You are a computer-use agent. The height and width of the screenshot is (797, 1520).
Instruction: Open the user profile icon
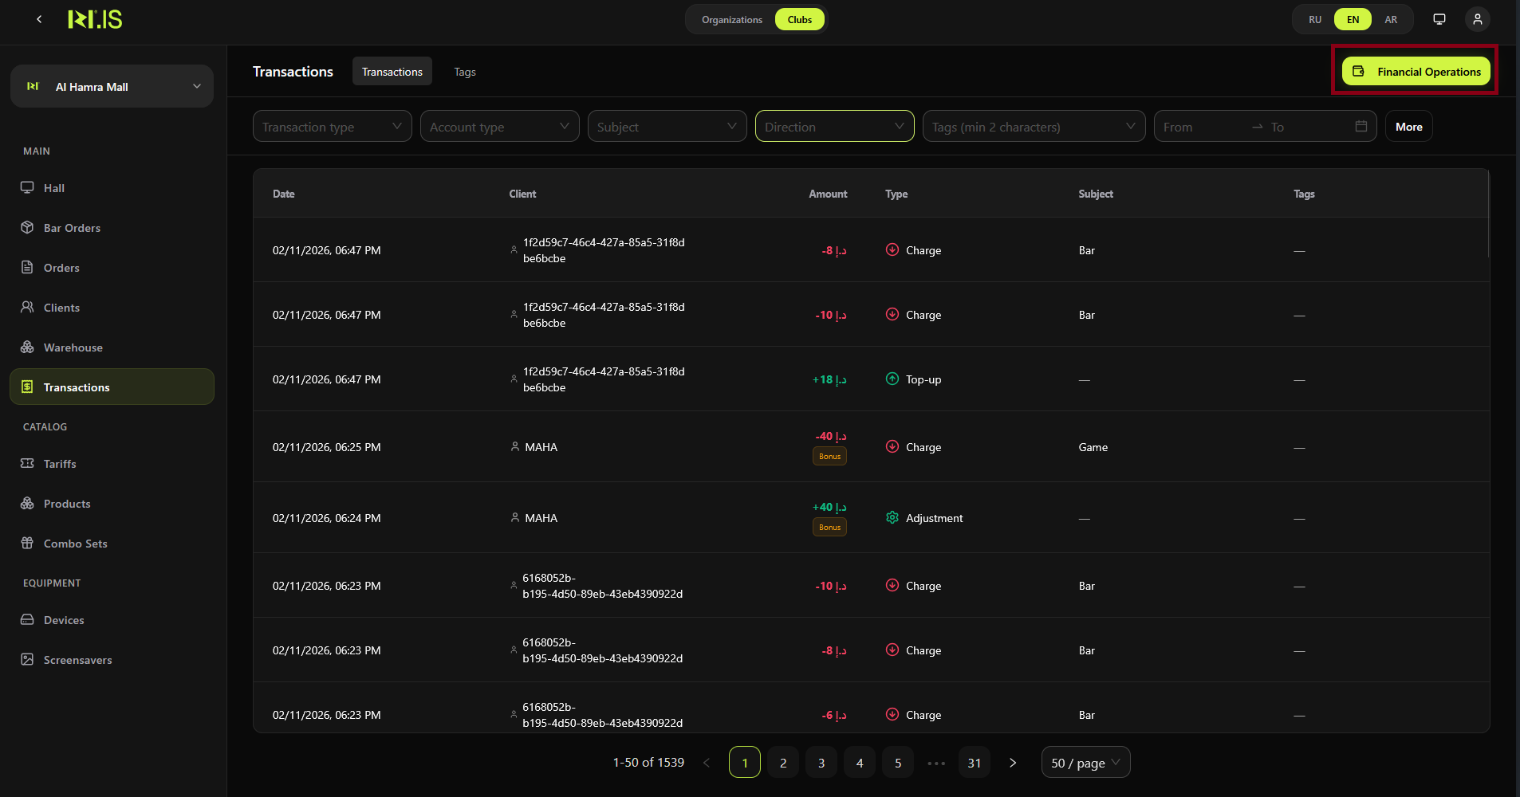[1477, 18]
